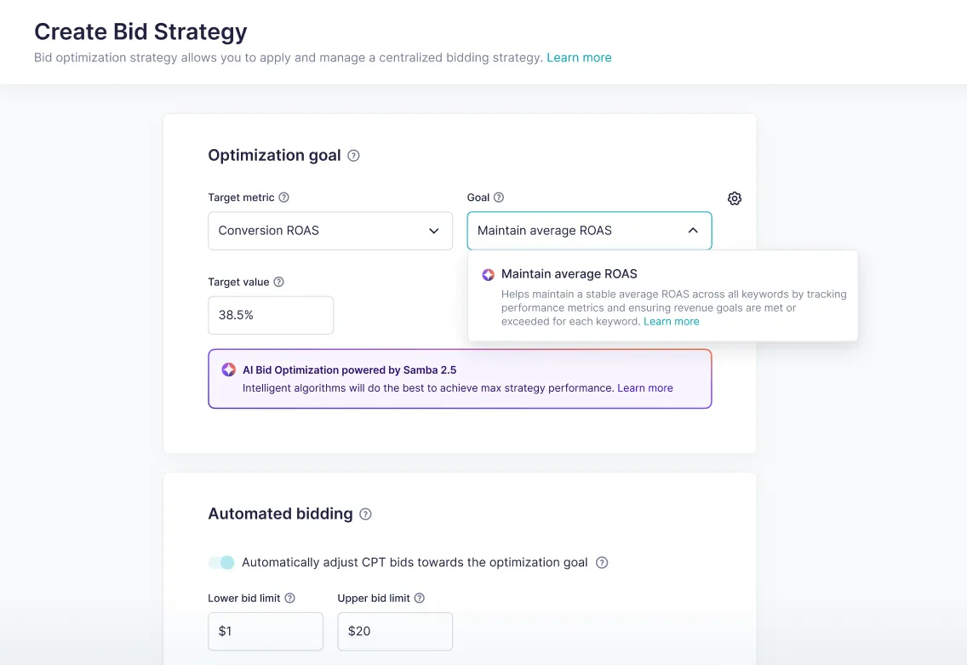Click the Upper bid limit field showing $20
Image resolution: width=967 pixels, height=665 pixels.
coord(395,631)
